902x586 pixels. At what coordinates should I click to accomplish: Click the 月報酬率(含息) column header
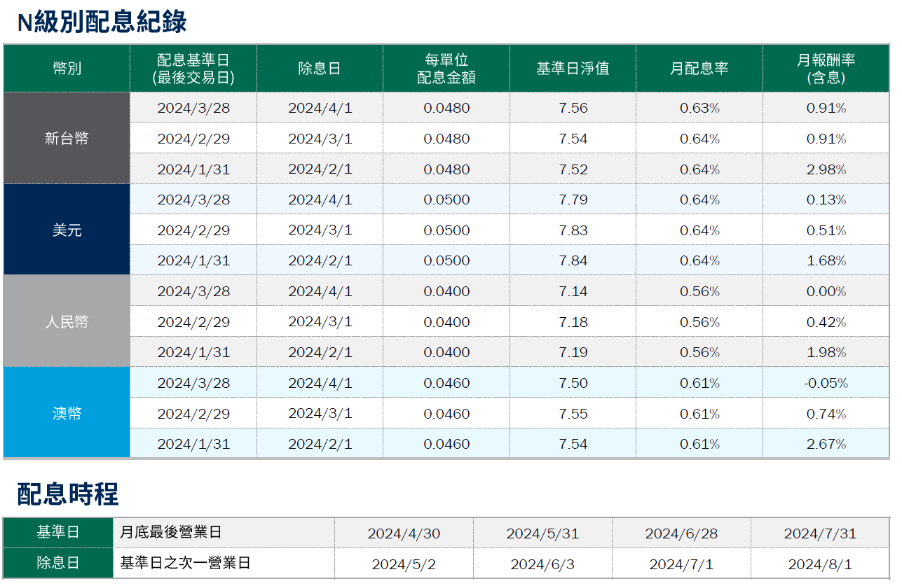[826, 68]
